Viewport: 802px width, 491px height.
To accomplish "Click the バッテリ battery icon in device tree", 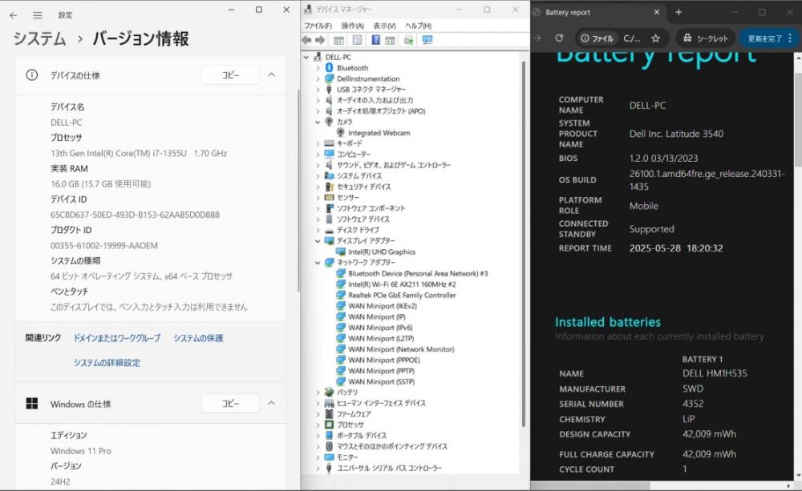I will 330,392.
